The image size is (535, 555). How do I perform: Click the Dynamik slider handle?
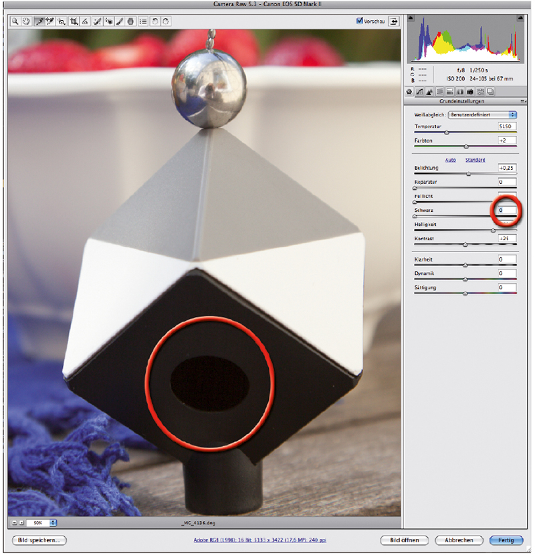coord(465,280)
